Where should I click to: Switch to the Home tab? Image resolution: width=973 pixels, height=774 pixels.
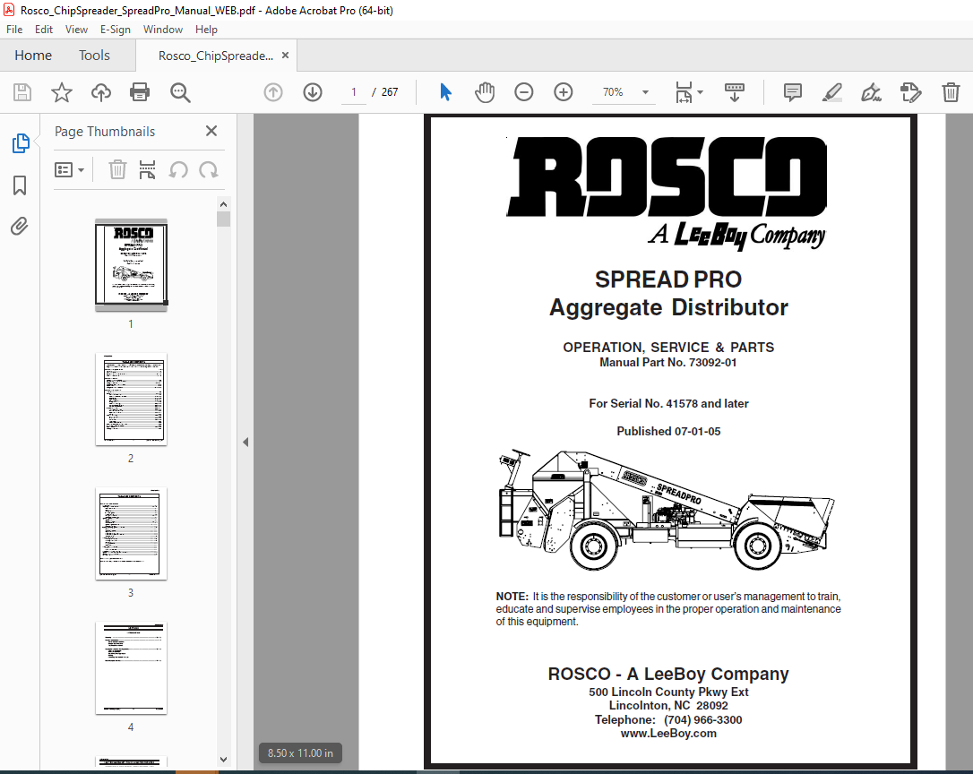tap(33, 56)
